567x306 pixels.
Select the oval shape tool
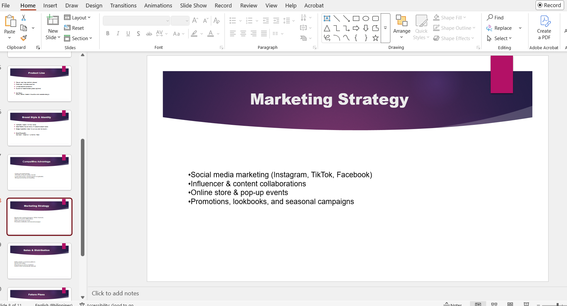(366, 18)
